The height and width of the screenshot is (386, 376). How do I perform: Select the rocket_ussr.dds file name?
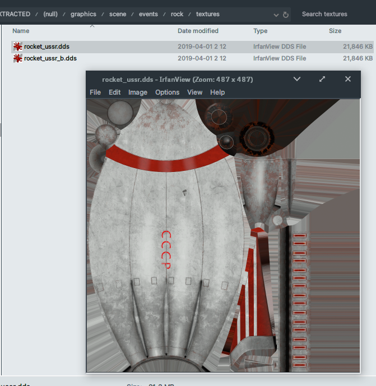(x=47, y=46)
